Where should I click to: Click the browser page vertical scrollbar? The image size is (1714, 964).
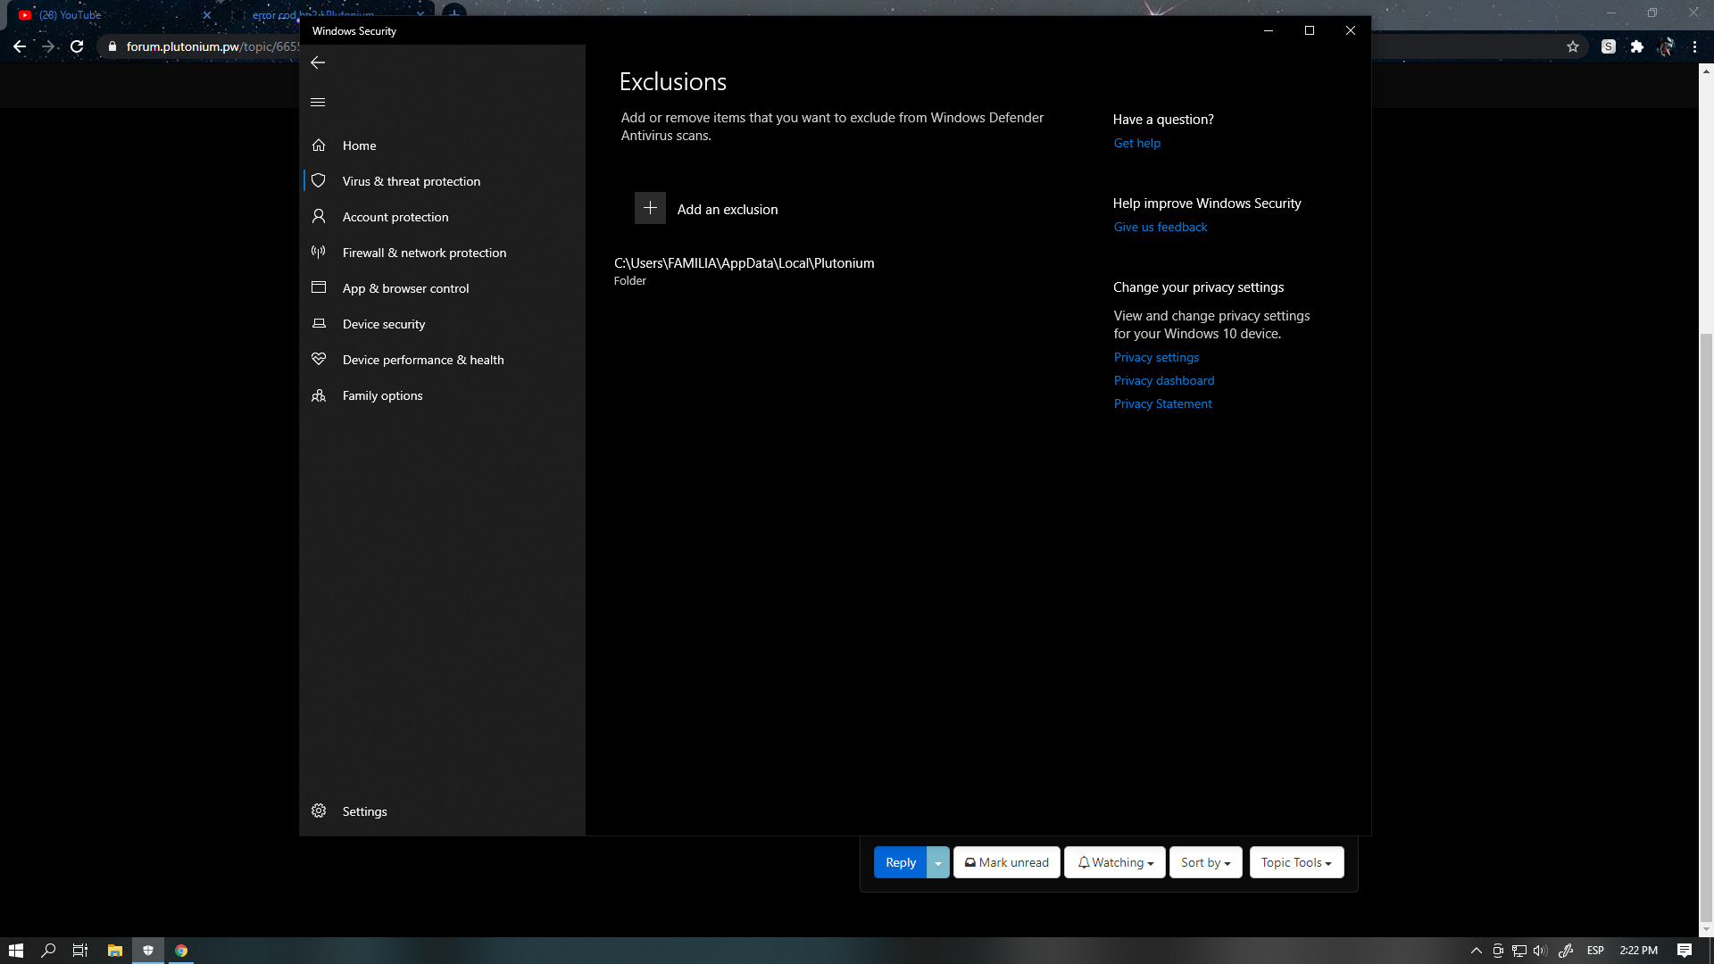(x=1706, y=628)
